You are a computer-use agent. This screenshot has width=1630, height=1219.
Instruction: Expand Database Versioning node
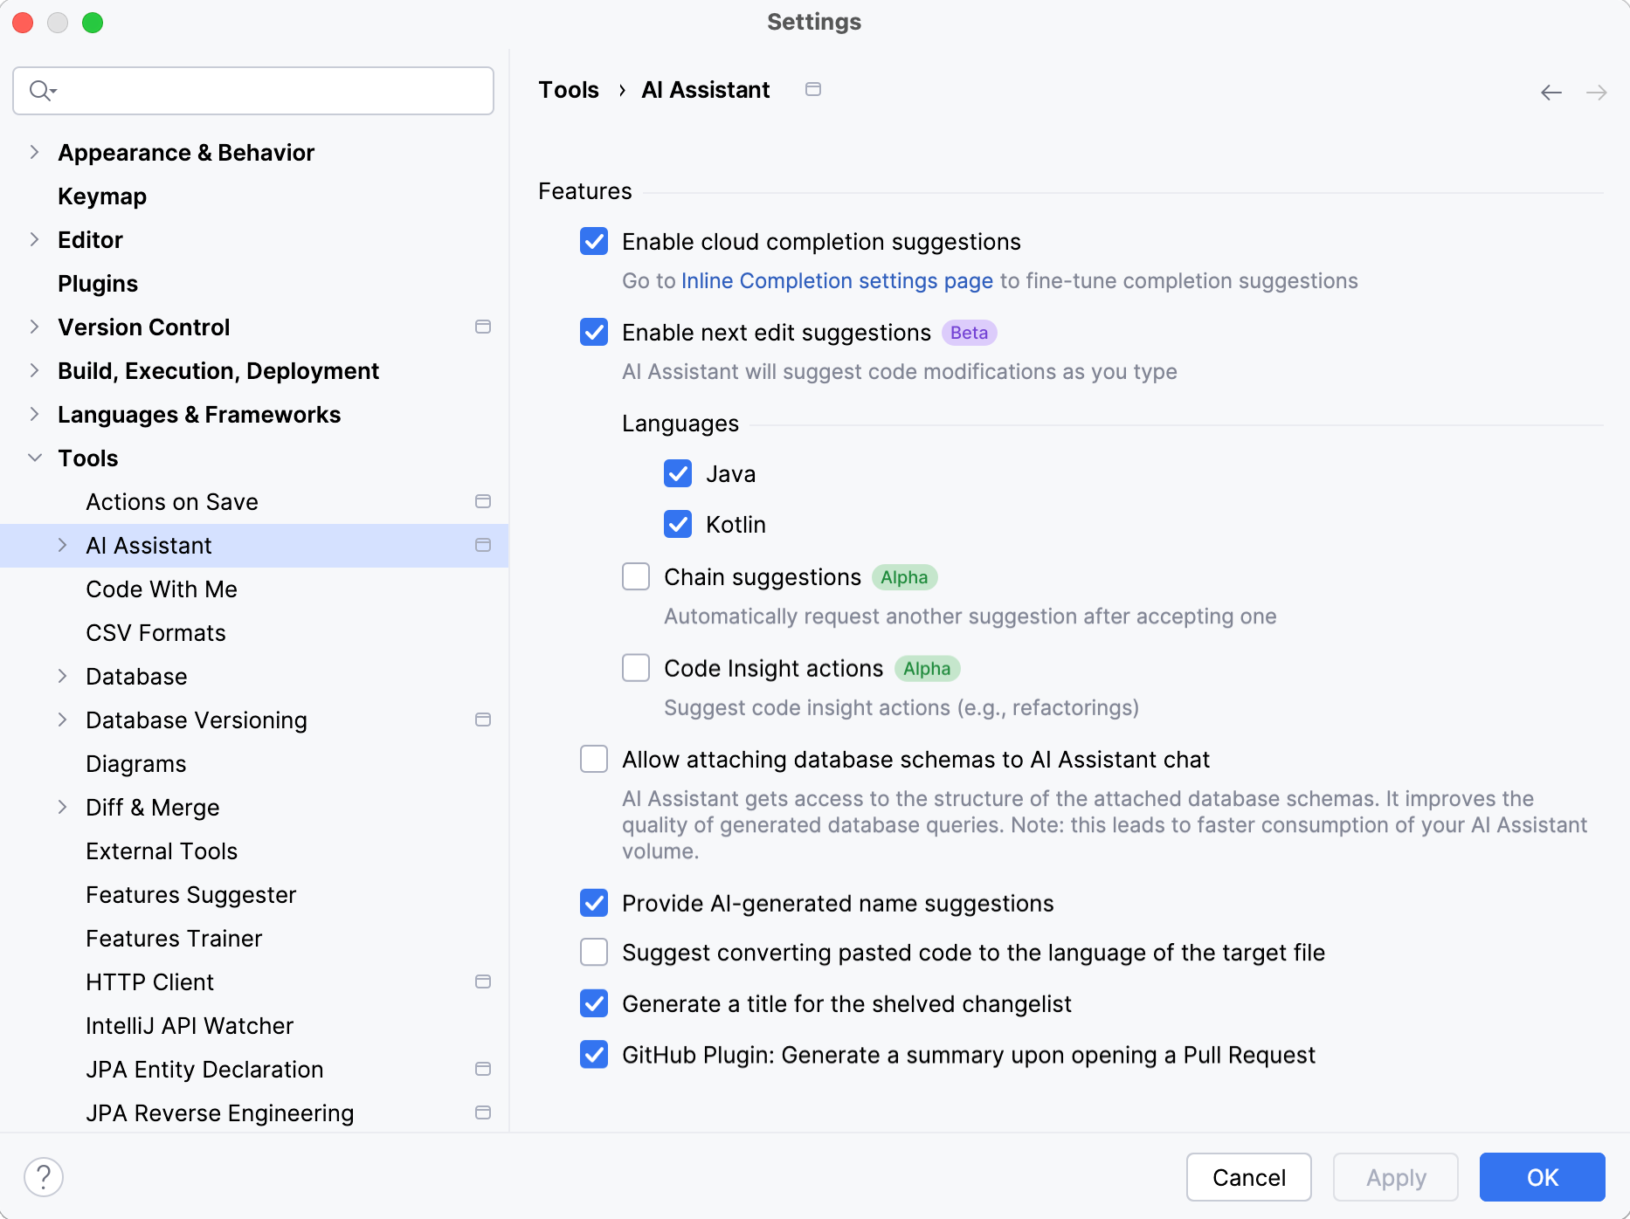tap(62, 720)
